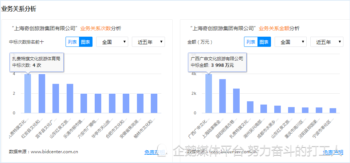Click 乐清市柳市镇 bar in 次数 chart
The height and width of the screenshot is (163, 350).
coord(84,103)
